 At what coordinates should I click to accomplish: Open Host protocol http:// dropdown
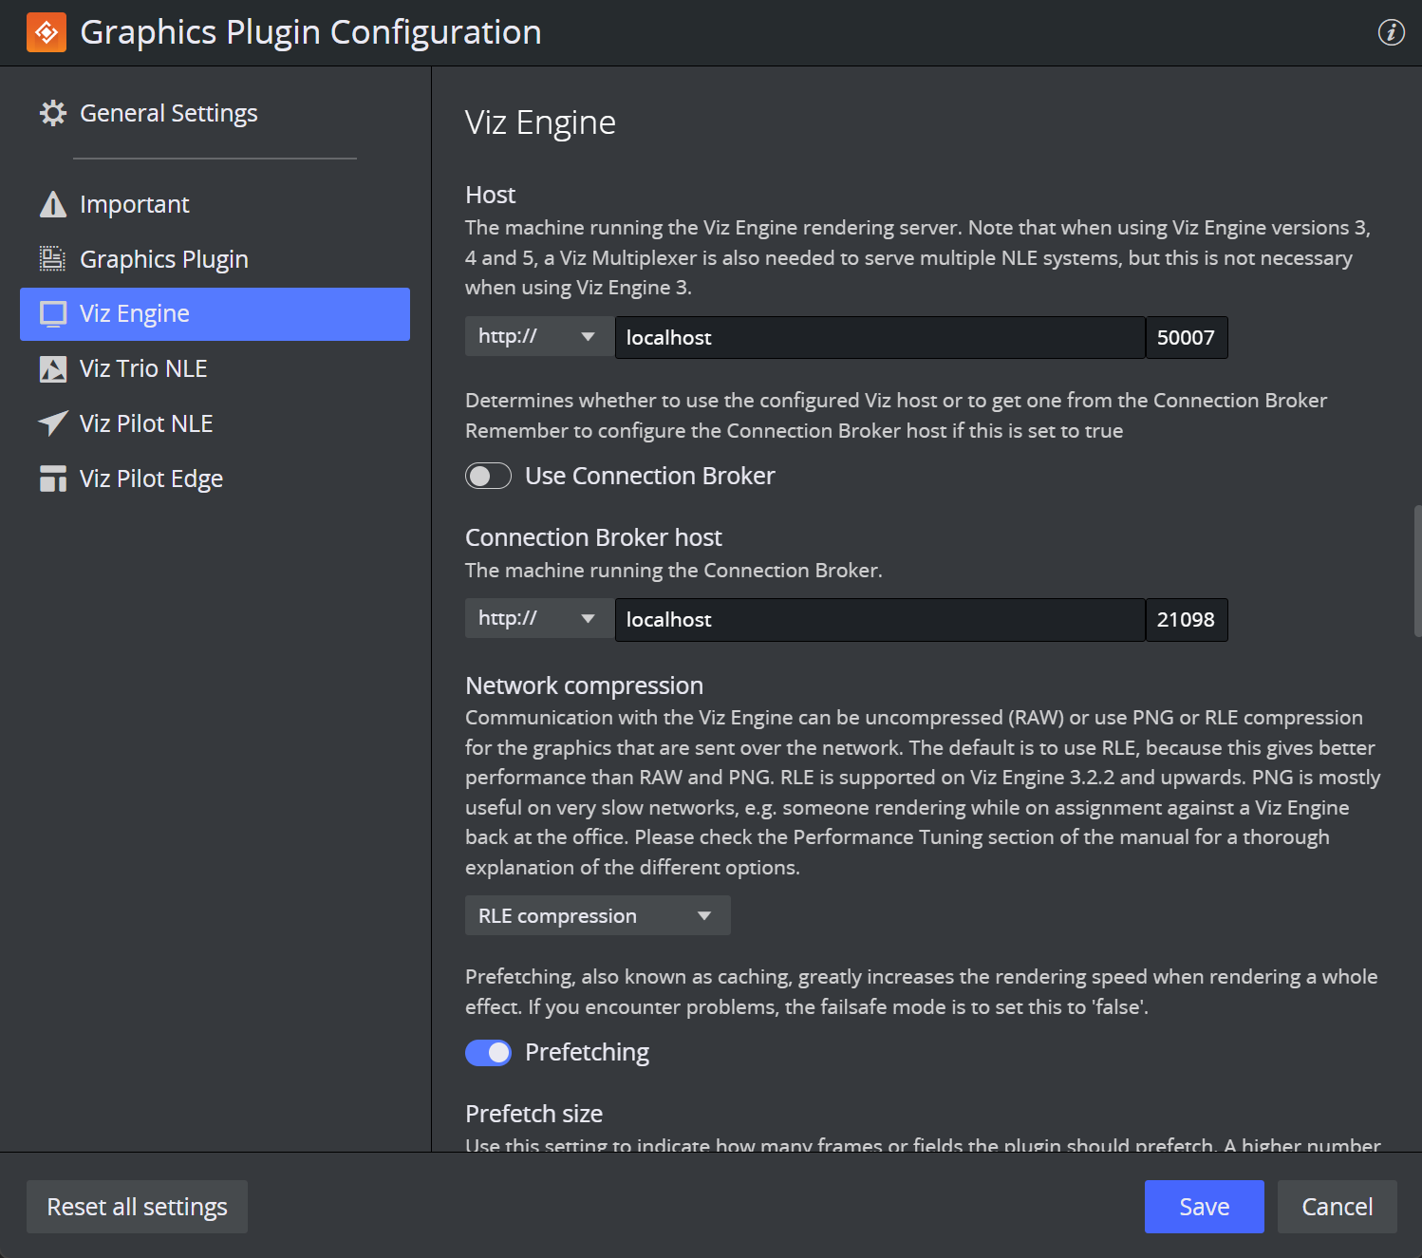pos(538,336)
